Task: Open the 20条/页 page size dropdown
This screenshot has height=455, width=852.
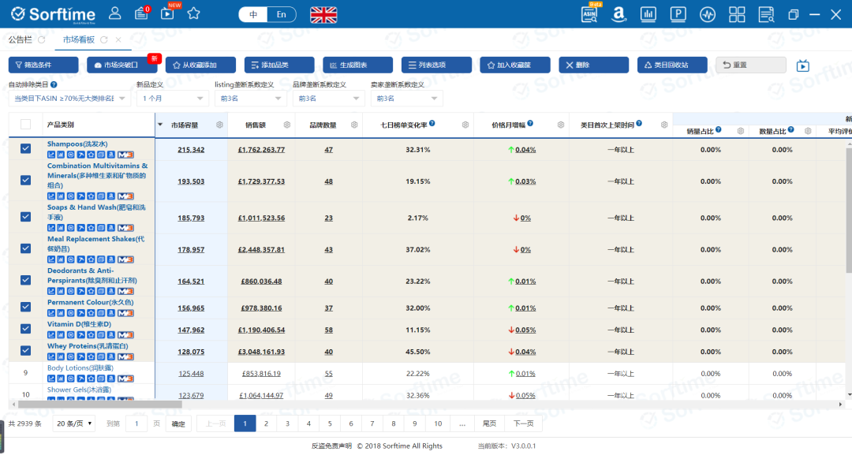Action: click(74, 423)
